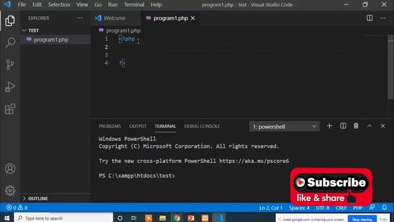
Task: Switch to OUTPUT panel tab
Action: click(x=138, y=126)
